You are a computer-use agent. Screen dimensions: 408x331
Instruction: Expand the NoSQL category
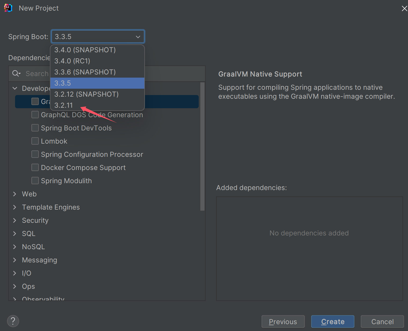[x=15, y=247]
